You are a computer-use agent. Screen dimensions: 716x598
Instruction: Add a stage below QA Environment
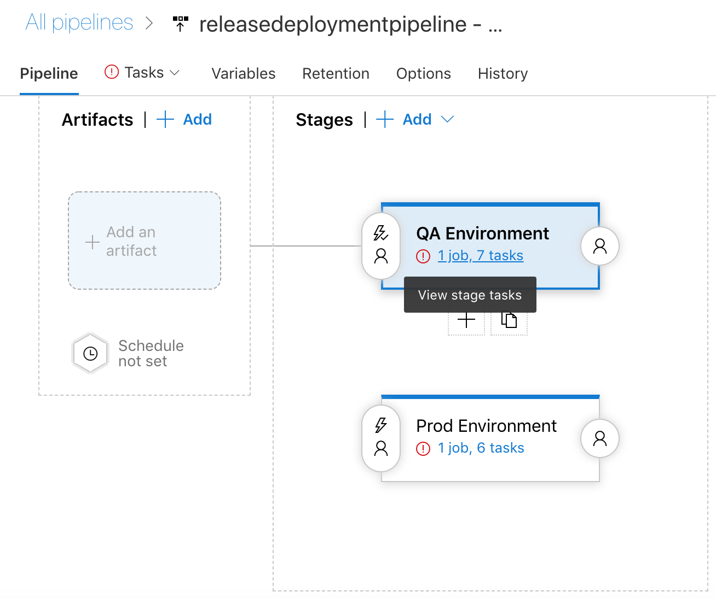click(466, 320)
